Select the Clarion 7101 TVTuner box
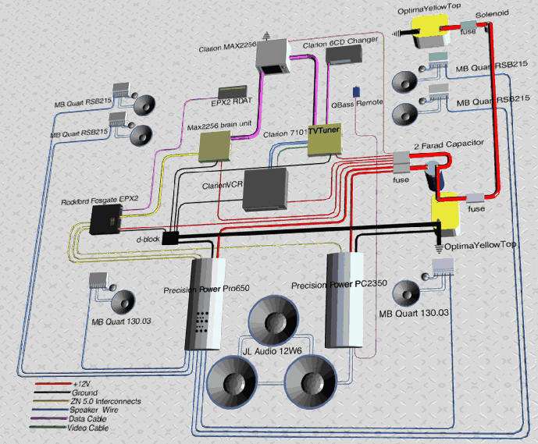Image resolution: width=538 pixels, height=444 pixels. (x=321, y=140)
